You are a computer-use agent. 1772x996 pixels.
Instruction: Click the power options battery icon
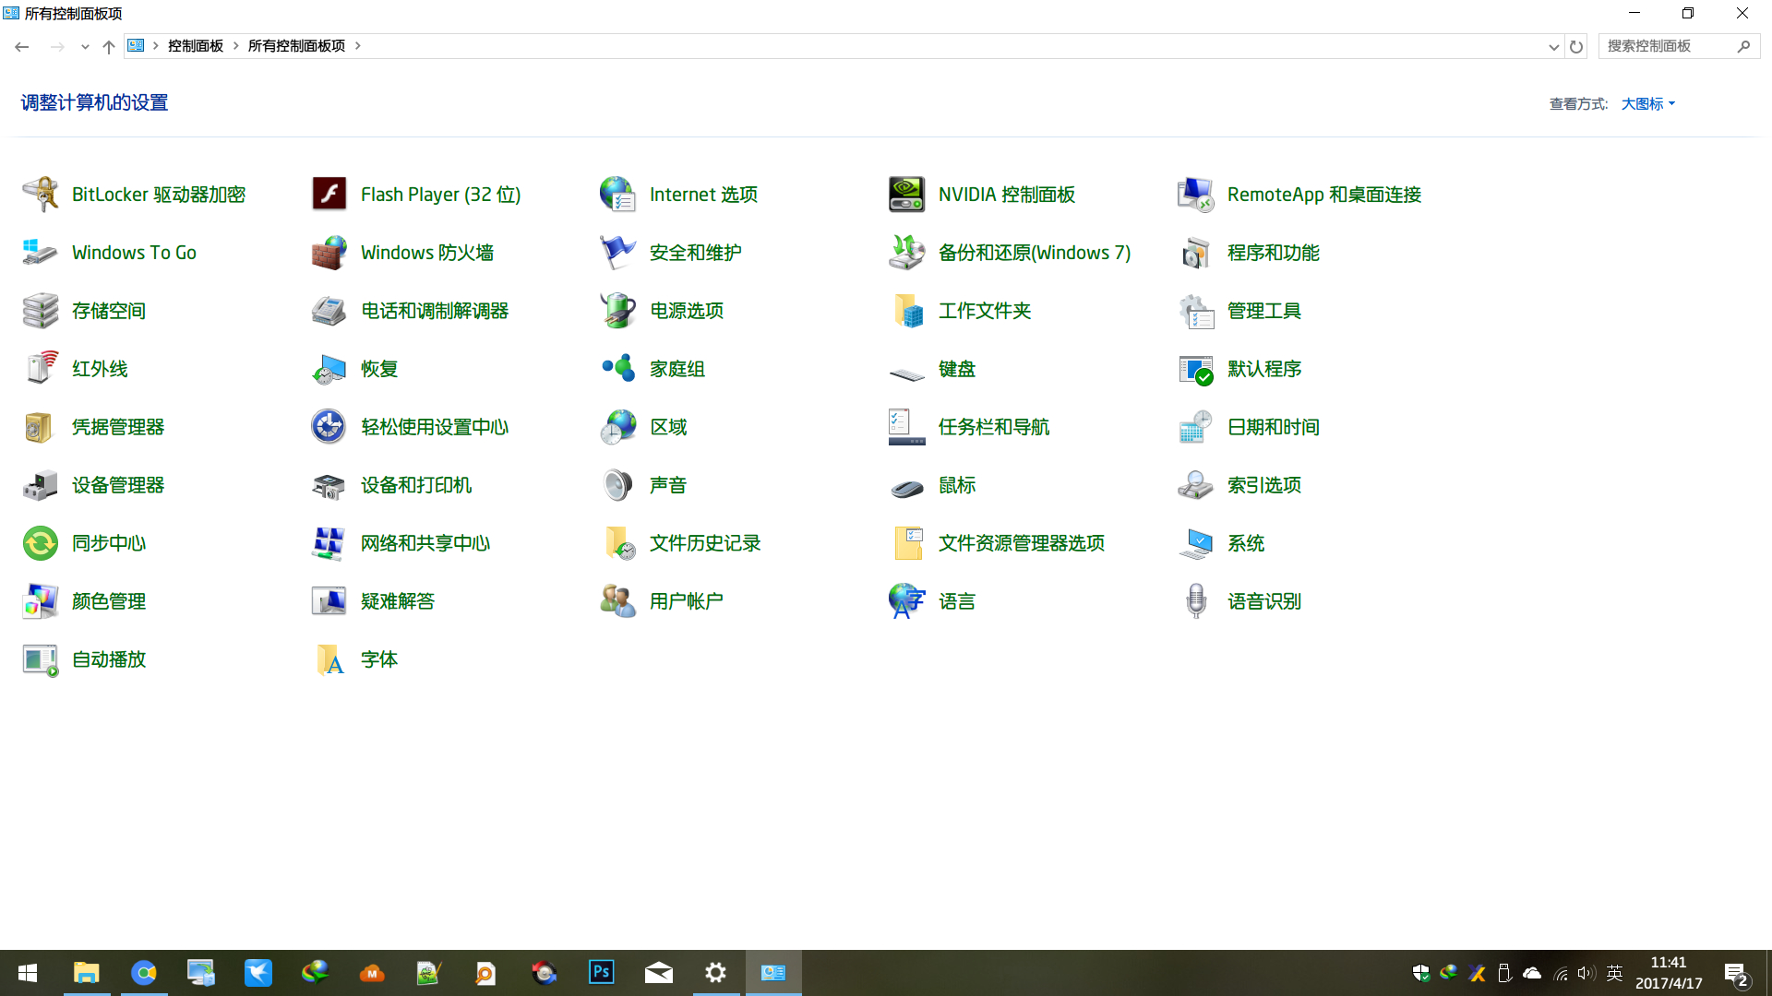(617, 311)
